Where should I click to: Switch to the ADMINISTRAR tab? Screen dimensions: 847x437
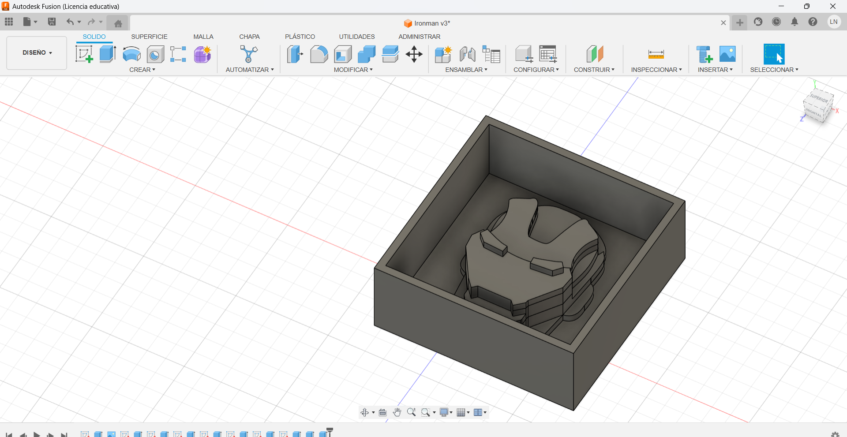click(x=420, y=37)
